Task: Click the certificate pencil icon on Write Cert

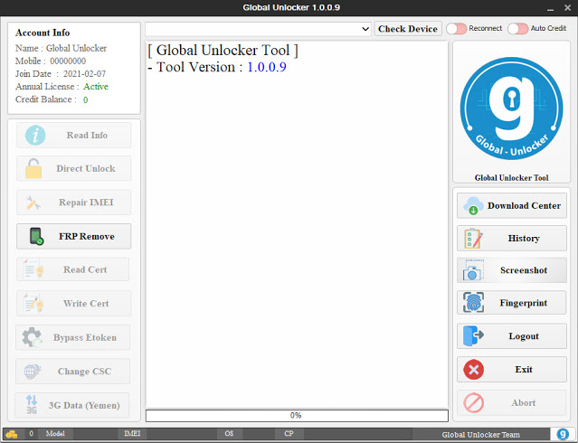Action: point(33,303)
